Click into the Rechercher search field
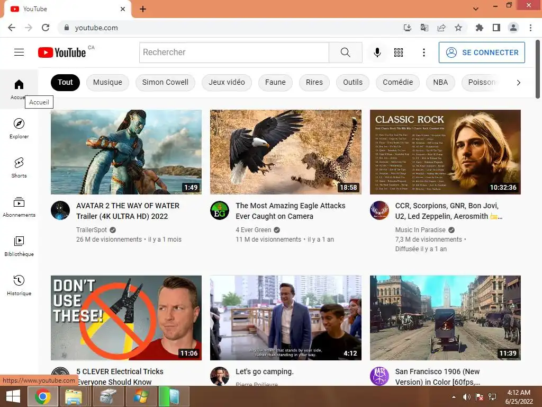This screenshot has width=542, height=407. point(234,52)
